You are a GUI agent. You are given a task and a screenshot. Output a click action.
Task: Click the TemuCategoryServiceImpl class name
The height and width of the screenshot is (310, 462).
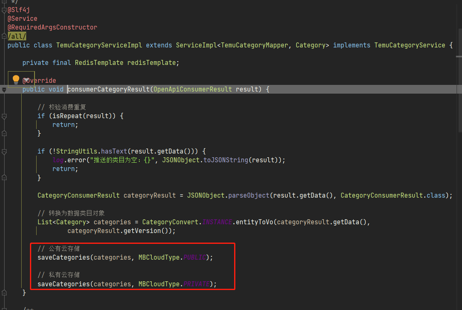tap(99, 45)
